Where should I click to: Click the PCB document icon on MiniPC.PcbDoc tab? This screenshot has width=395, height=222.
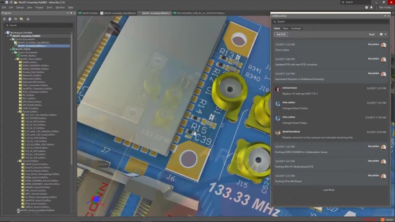(x=80, y=13)
